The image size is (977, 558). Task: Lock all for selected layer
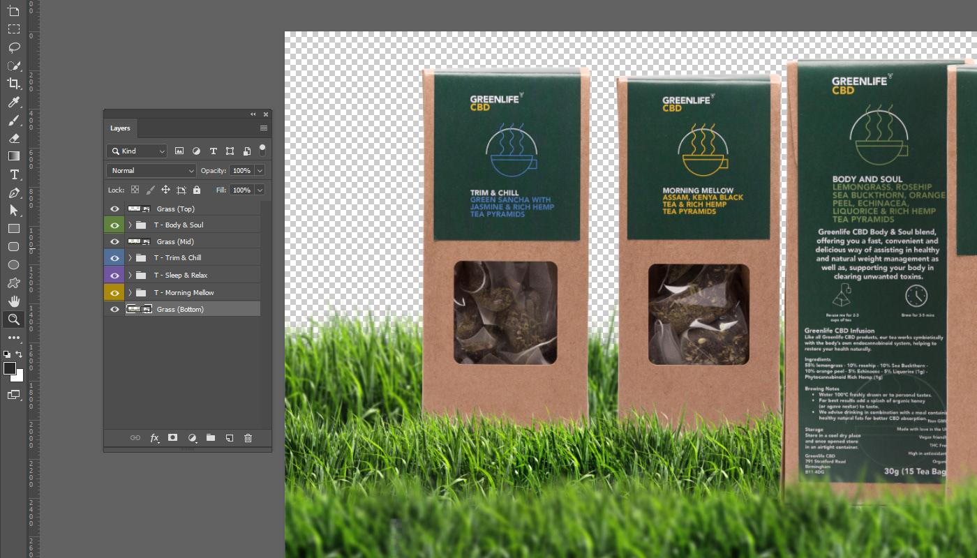(197, 190)
